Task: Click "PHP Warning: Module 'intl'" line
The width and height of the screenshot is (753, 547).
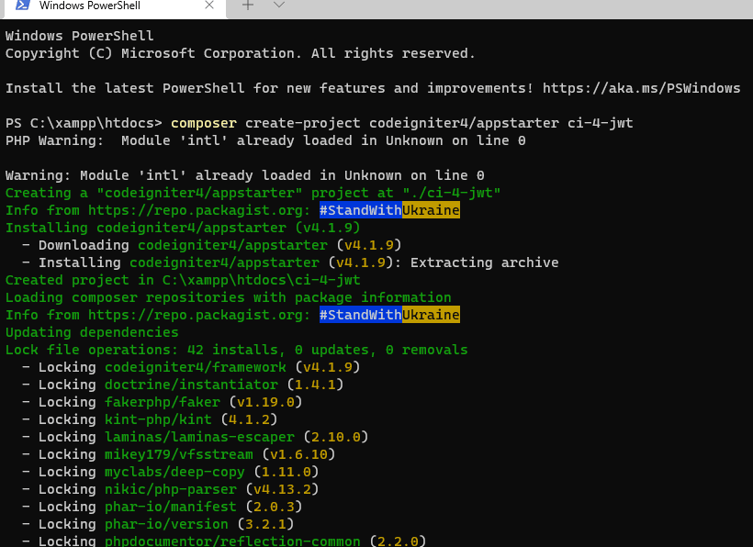Action: click(265, 140)
